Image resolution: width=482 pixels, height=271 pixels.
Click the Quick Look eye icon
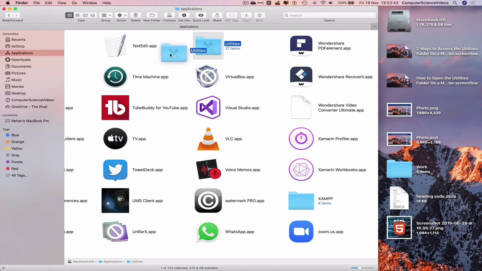pos(201,15)
